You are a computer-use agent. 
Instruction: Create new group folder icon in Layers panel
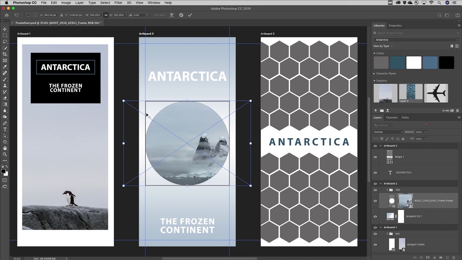pyautogui.click(x=441, y=257)
